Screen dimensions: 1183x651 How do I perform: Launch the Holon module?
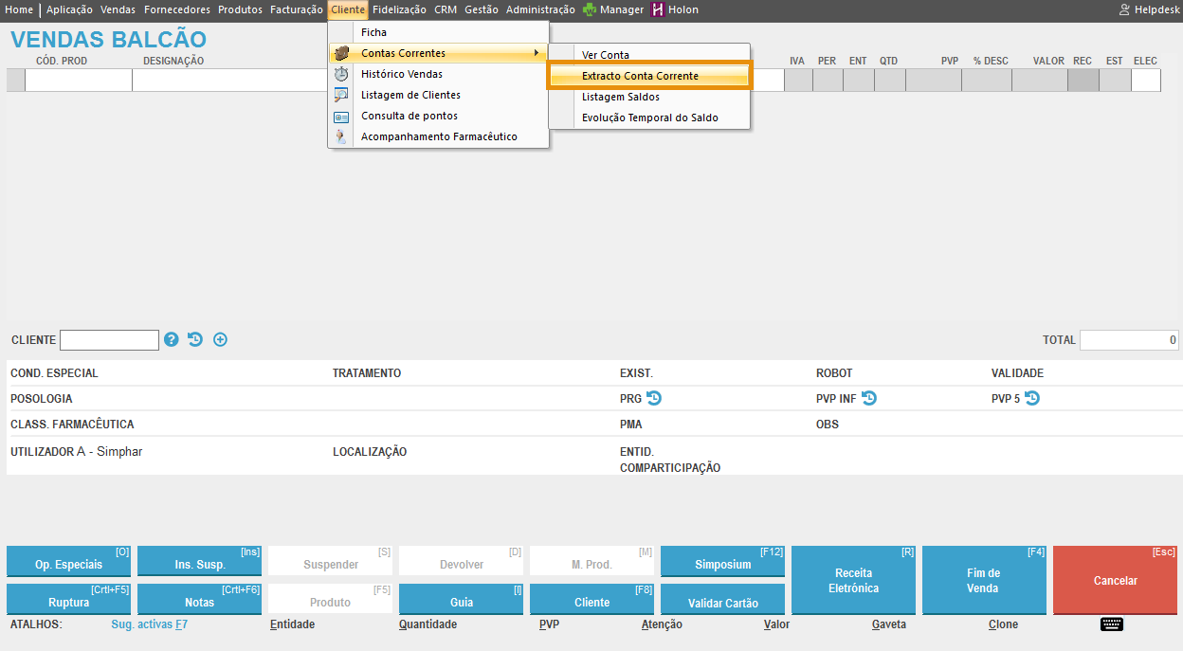[675, 9]
